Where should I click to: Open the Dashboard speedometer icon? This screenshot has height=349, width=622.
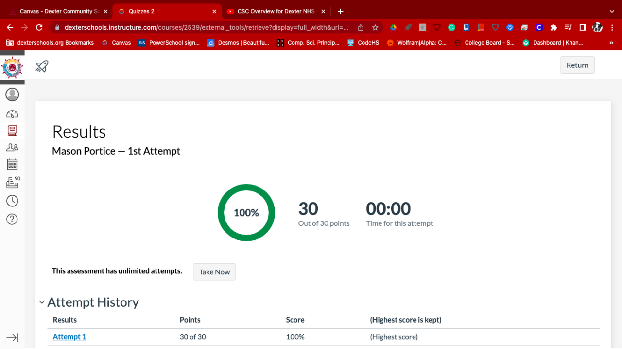coord(12,114)
